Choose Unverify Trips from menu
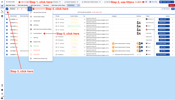The image size is (175, 100). pyautogui.click(x=41, y=50)
